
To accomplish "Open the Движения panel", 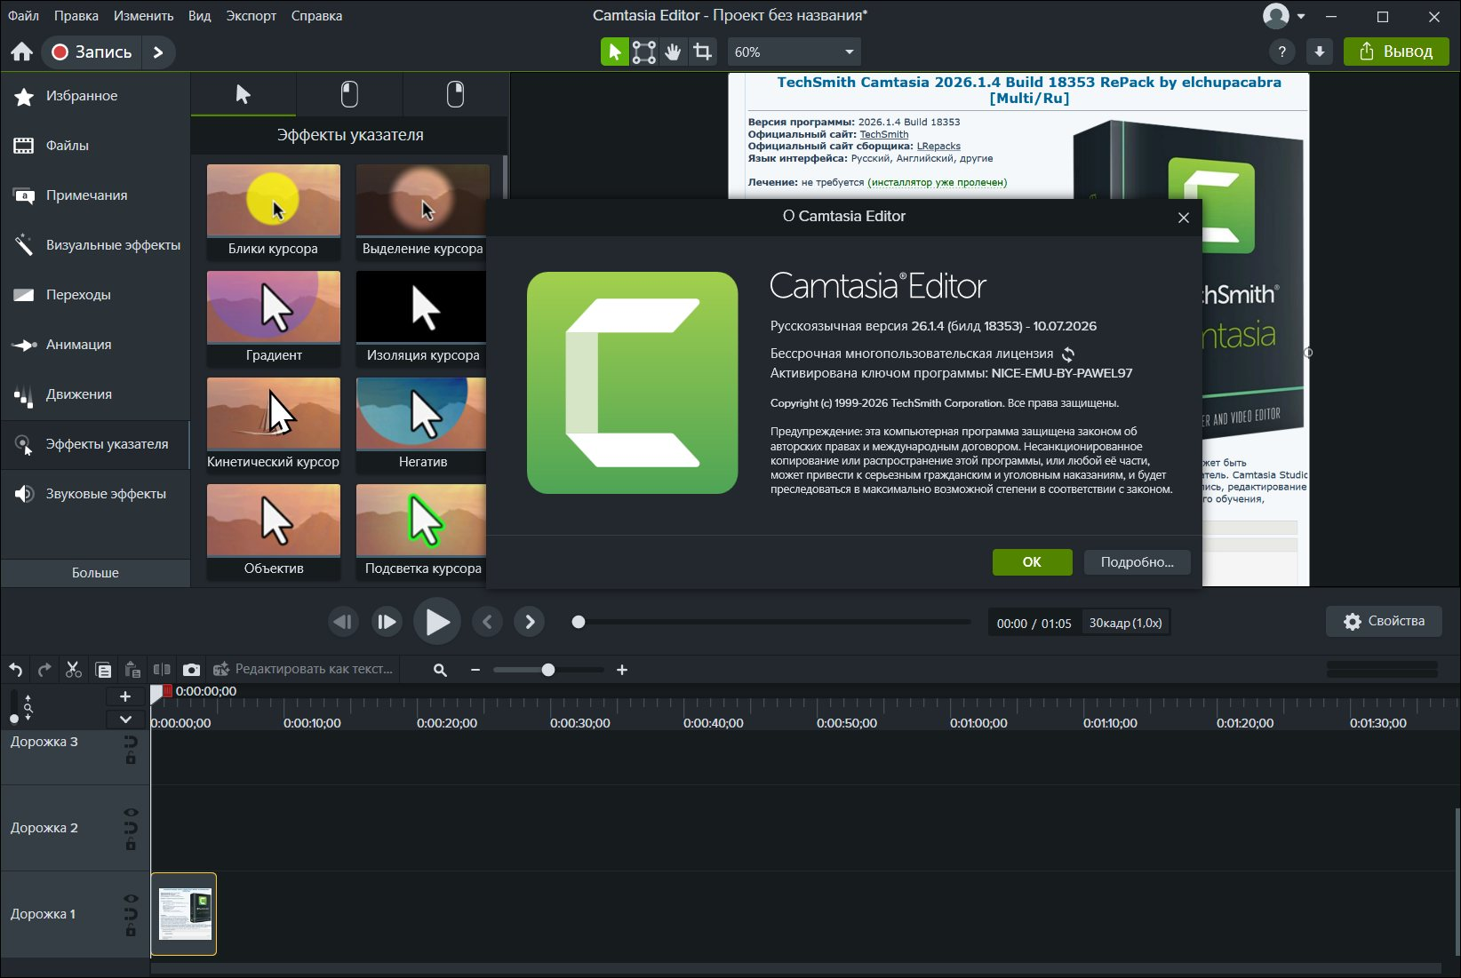I will pyautogui.click(x=95, y=394).
